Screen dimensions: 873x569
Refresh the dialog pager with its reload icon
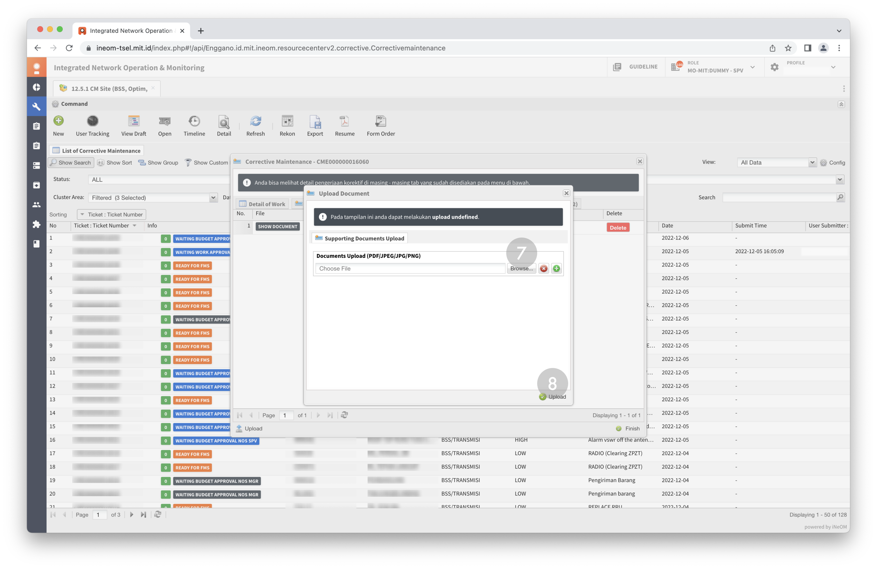tap(344, 415)
